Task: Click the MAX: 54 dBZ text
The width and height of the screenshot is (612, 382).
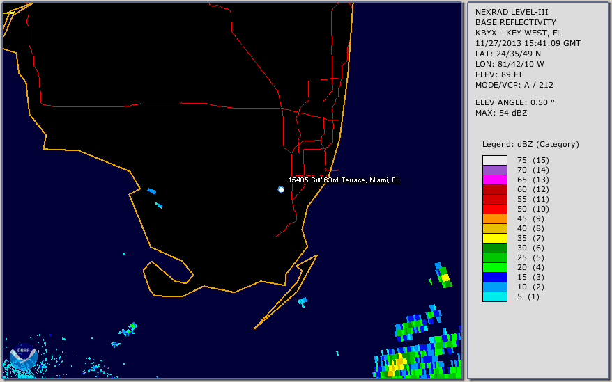Action: click(x=501, y=113)
